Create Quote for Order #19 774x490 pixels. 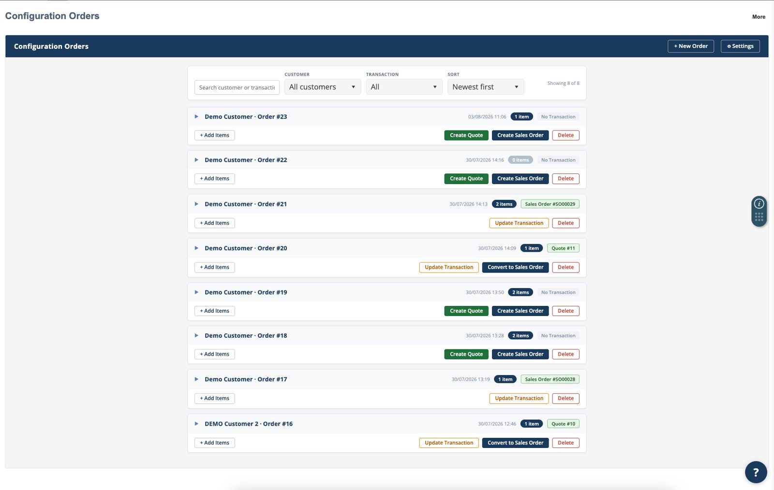pos(466,311)
